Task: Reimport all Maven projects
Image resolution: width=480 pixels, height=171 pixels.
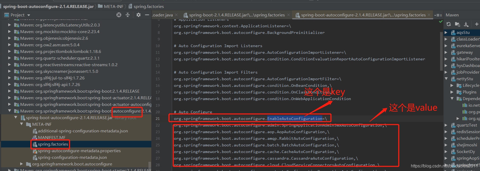Action: (449, 24)
